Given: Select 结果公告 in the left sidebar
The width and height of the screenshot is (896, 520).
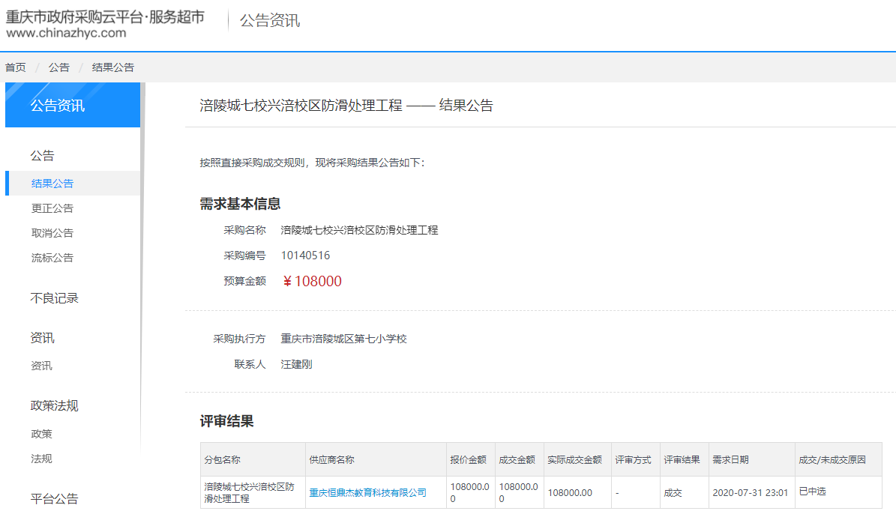Looking at the screenshot, I should [x=52, y=184].
